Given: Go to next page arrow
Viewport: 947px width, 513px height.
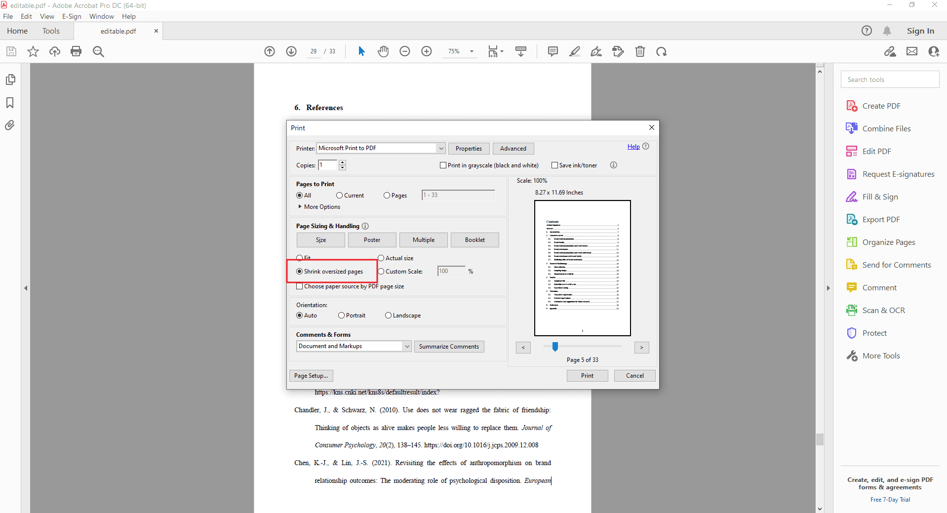Looking at the screenshot, I should point(291,51).
